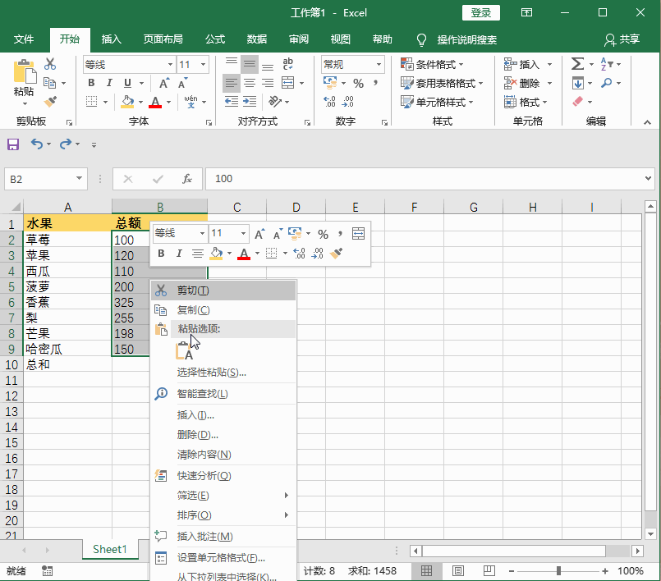Toggle Italic in the mini toolbar
The width and height of the screenshot is (661, 581).
point(179,254)
